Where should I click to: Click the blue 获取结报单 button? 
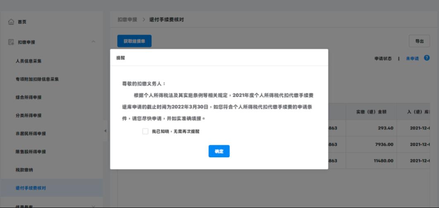(134, 41)
